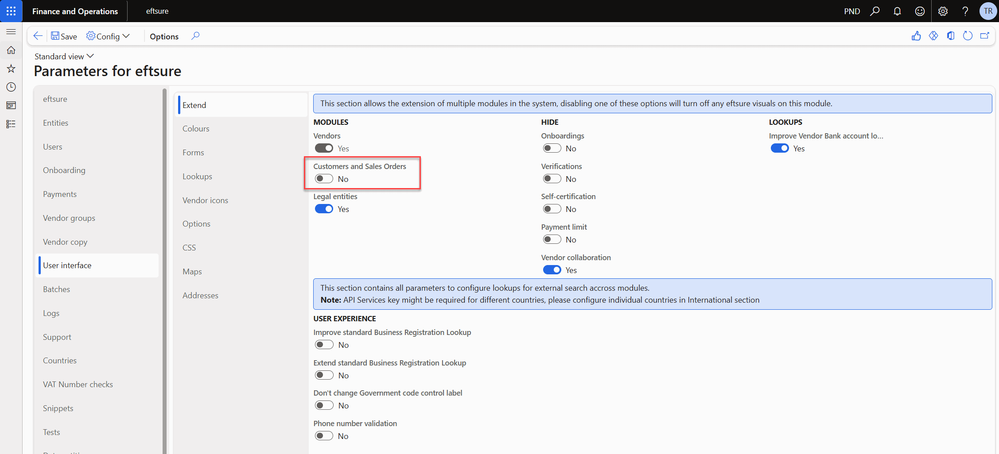This screenshot has height=454, width=999.
Task: Open the app launcher waffle icon
Action: (x=11, y=11)
